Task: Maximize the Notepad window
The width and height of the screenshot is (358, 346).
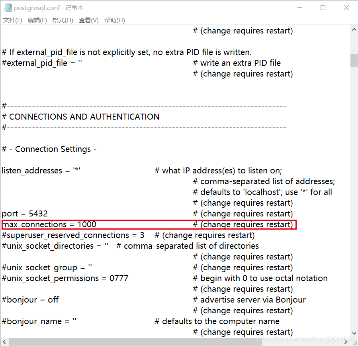Action: tap(323, 8)
